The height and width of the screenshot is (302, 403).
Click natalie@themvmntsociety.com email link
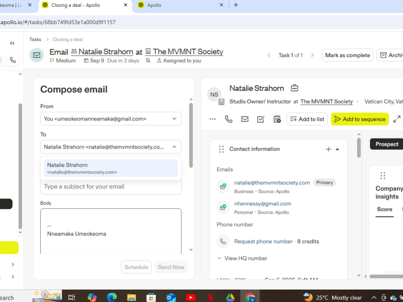pyautogui.click(x=272, y=182)
